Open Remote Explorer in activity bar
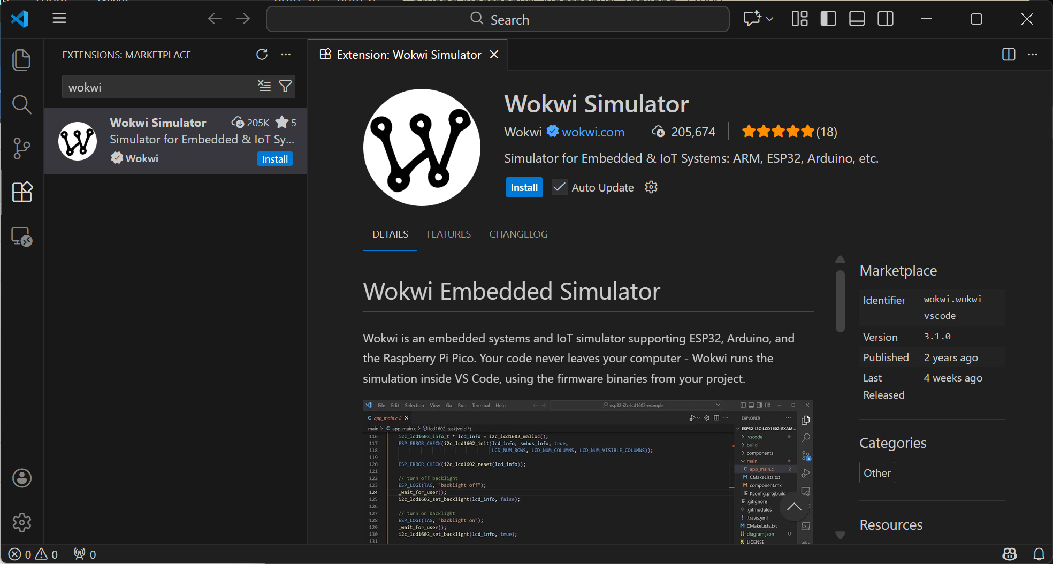This screenshot has height=564, width=1053. tap(21, 237)
